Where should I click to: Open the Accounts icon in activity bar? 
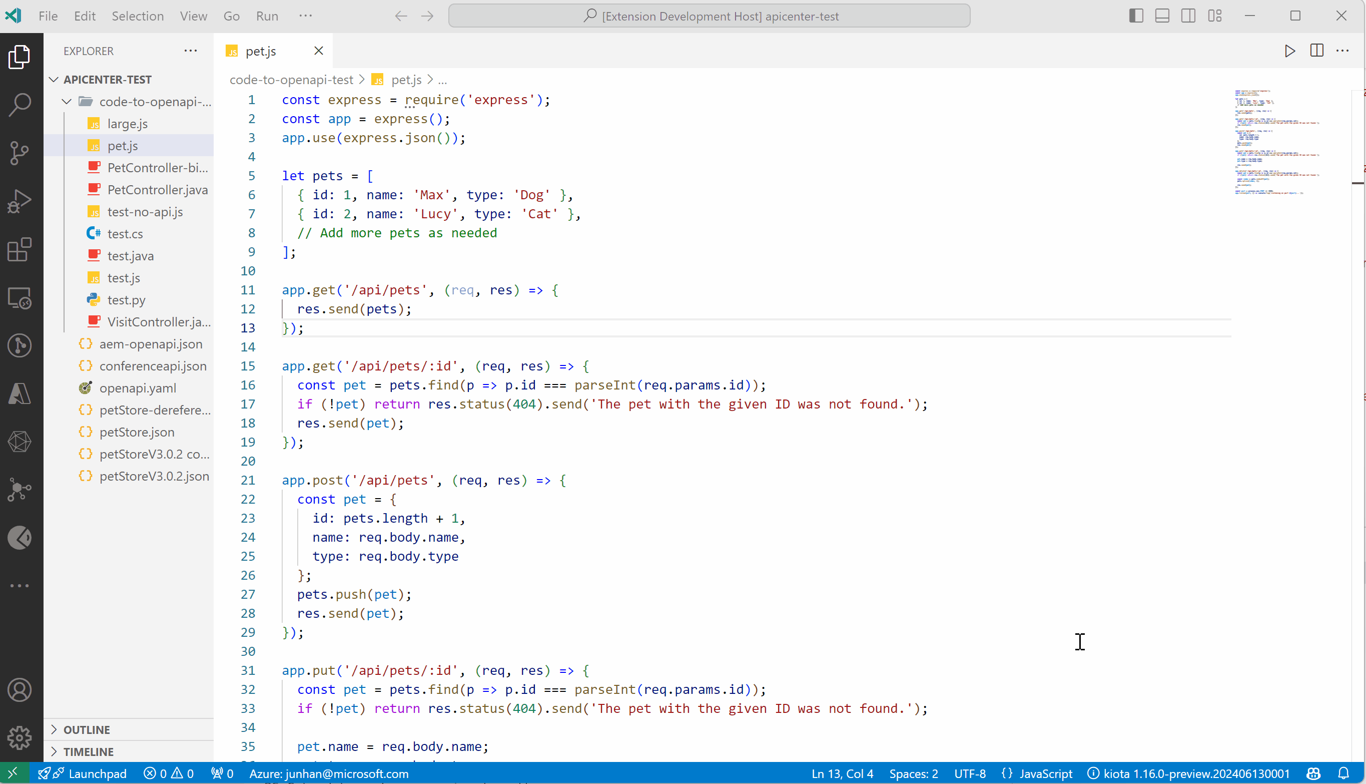[20, 690]
